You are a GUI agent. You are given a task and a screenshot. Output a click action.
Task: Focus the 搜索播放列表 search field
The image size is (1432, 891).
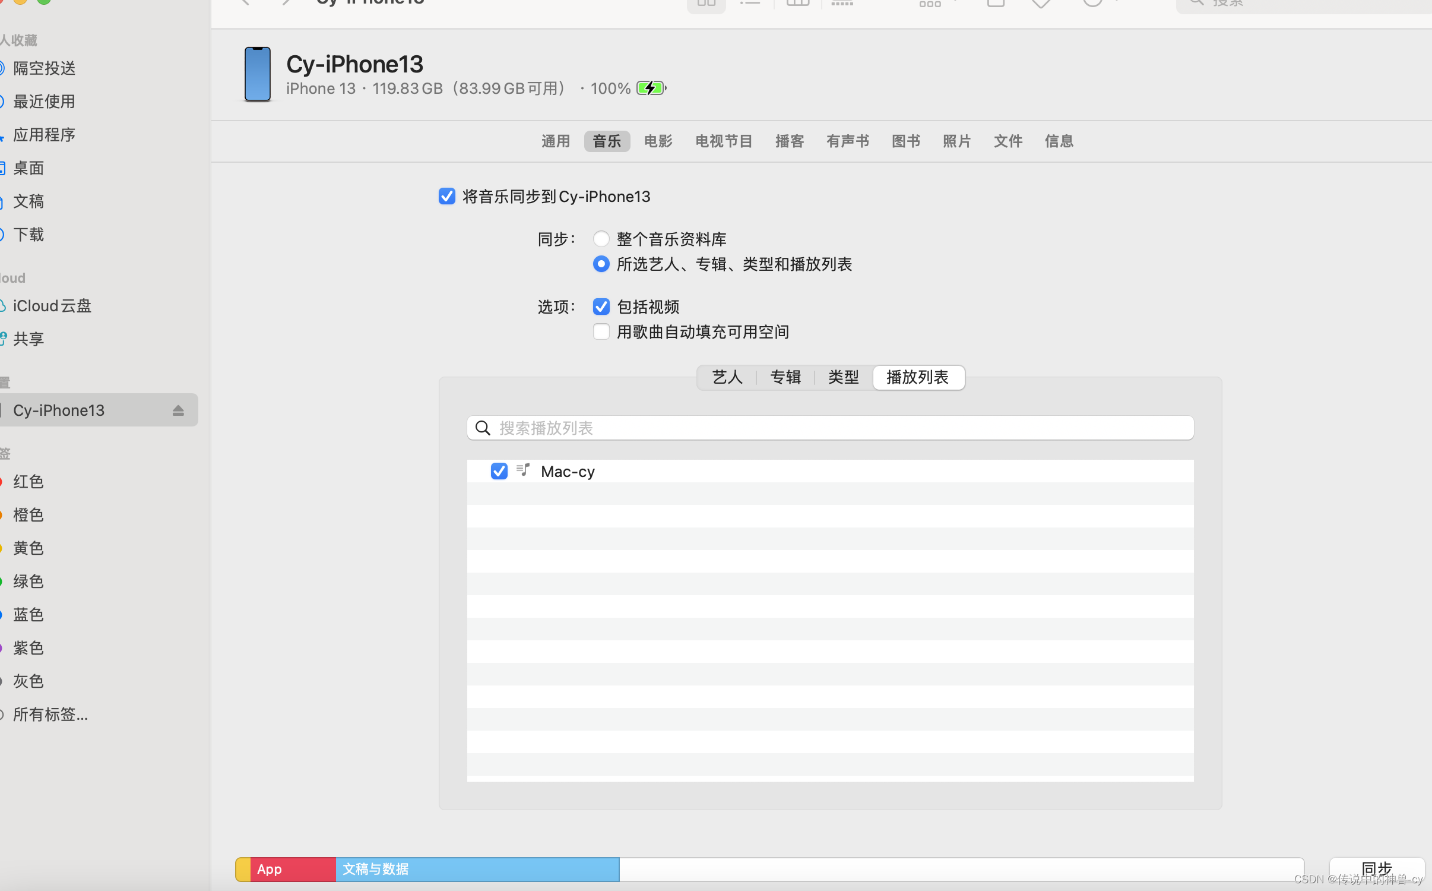[x=831, y=428]
